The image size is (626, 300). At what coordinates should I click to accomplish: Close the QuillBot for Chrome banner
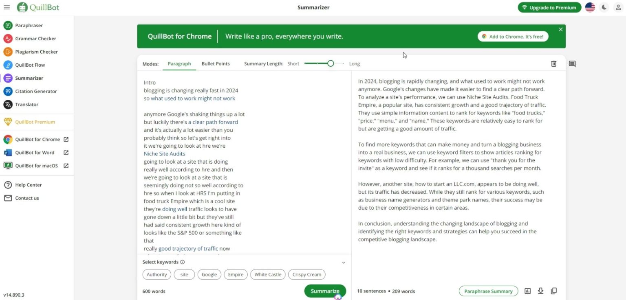(560, 29)
